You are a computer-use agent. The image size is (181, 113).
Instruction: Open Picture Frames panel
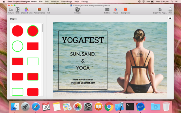pyautogui.click(x=39, y=11)
